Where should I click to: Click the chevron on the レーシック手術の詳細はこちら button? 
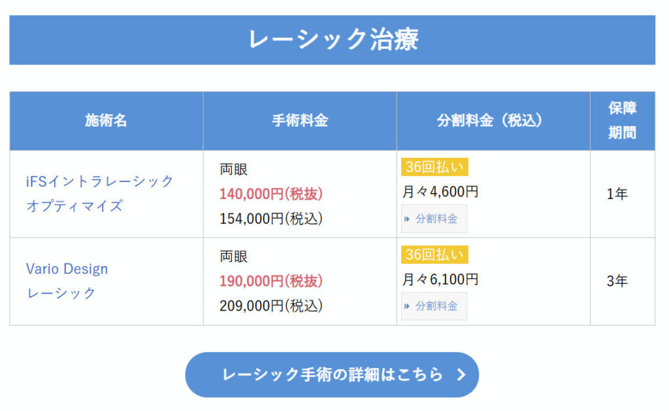461,374
